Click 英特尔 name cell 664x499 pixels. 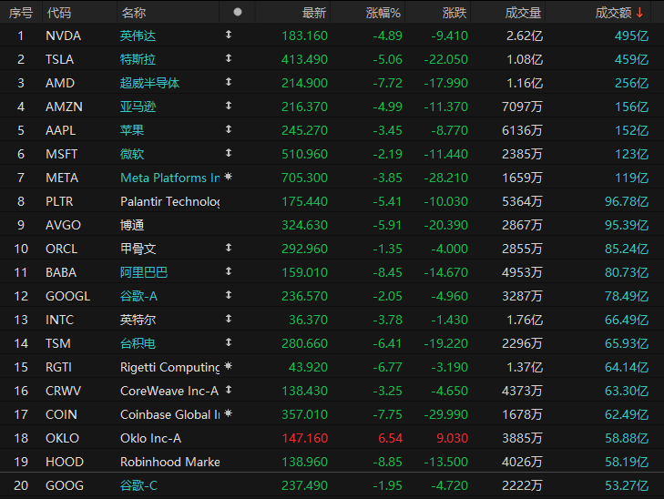point(138,320)
